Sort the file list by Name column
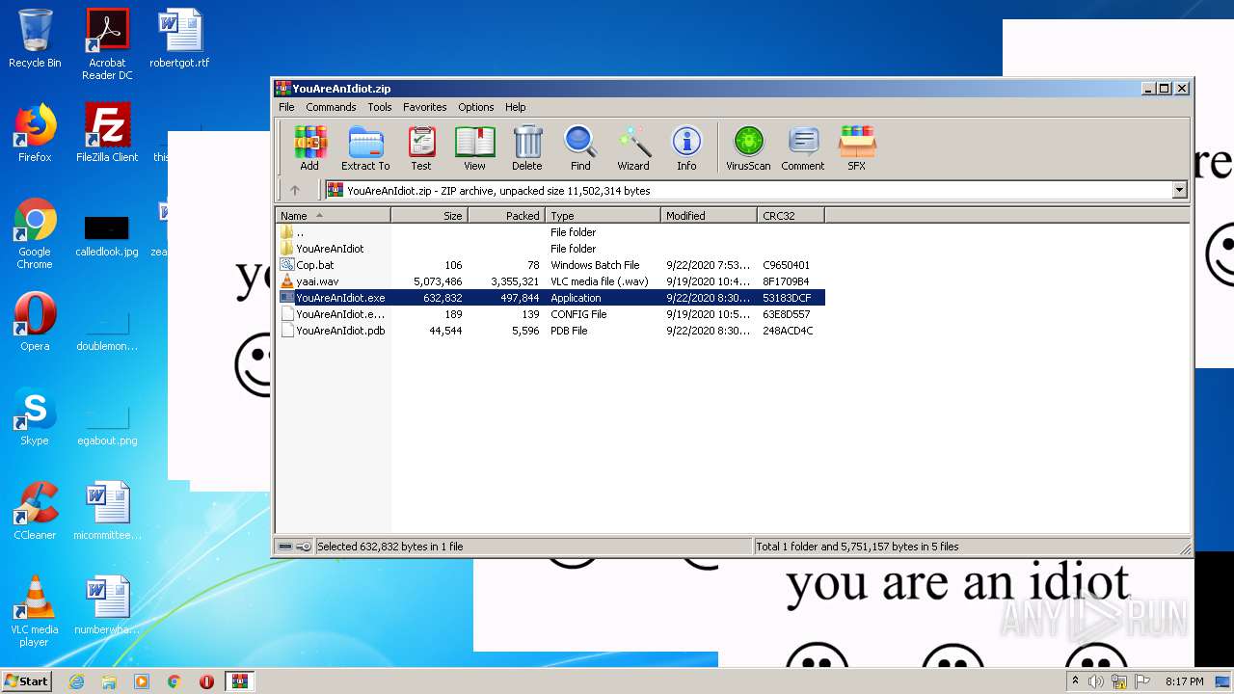1234x694 pixels. click(333, 216)
